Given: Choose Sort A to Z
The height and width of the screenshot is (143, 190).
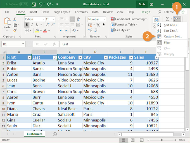Looking at the screenshot, I should pos(170,25).
